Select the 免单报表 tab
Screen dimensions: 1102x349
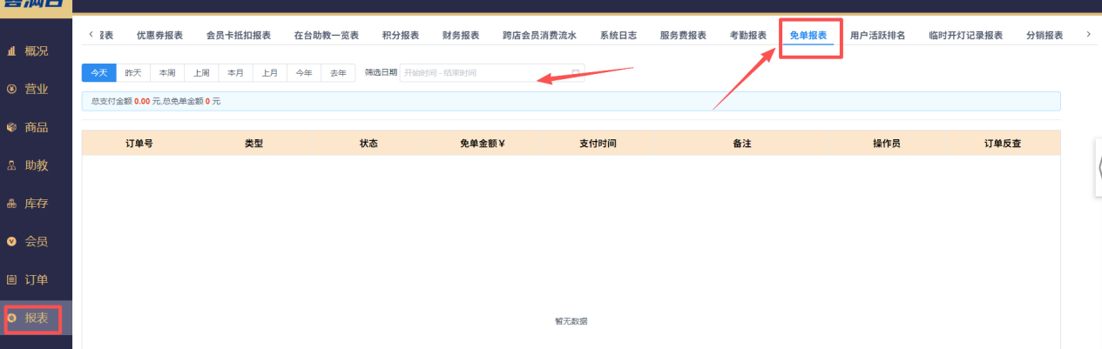(808, 36)
